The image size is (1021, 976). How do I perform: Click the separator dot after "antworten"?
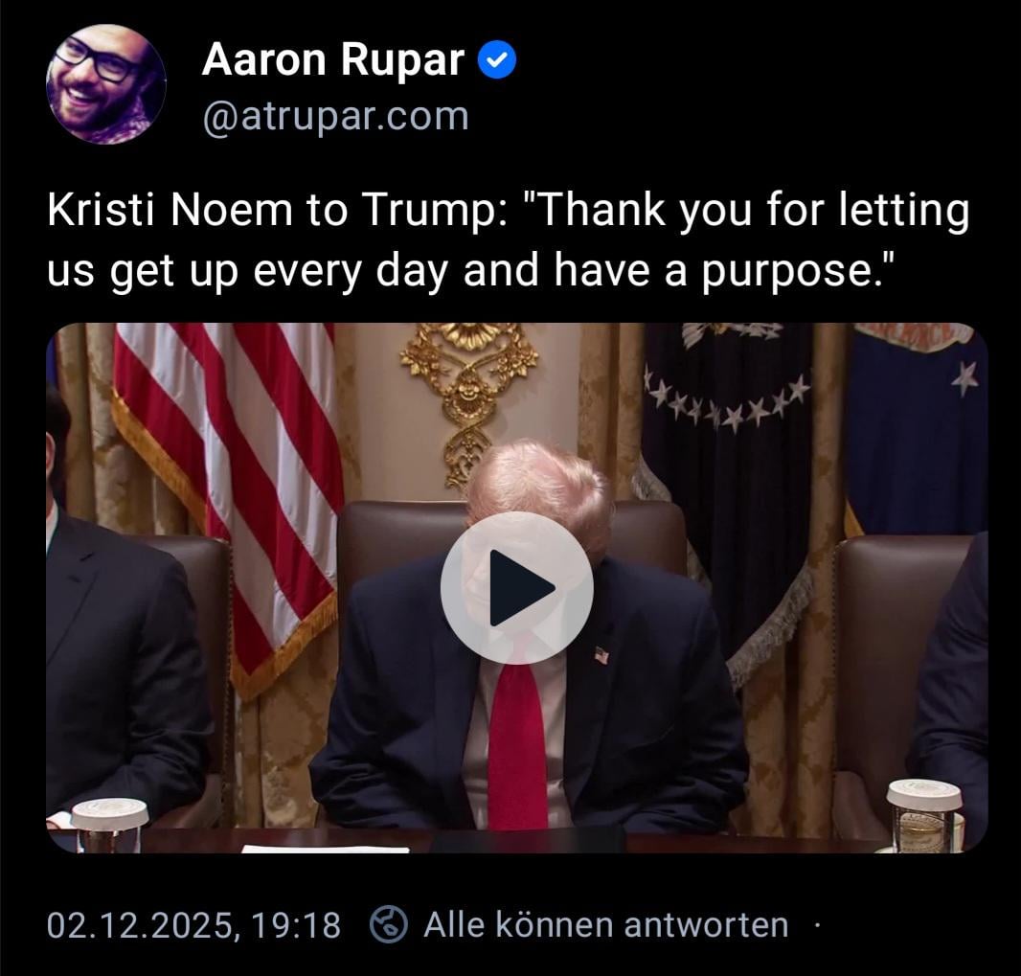(x=818, y=924)
